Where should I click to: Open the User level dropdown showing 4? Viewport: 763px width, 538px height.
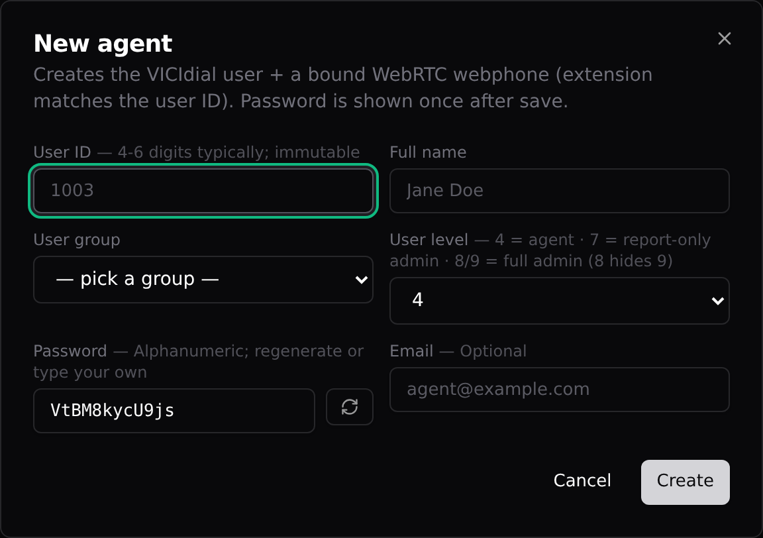[x=560, y=300]
